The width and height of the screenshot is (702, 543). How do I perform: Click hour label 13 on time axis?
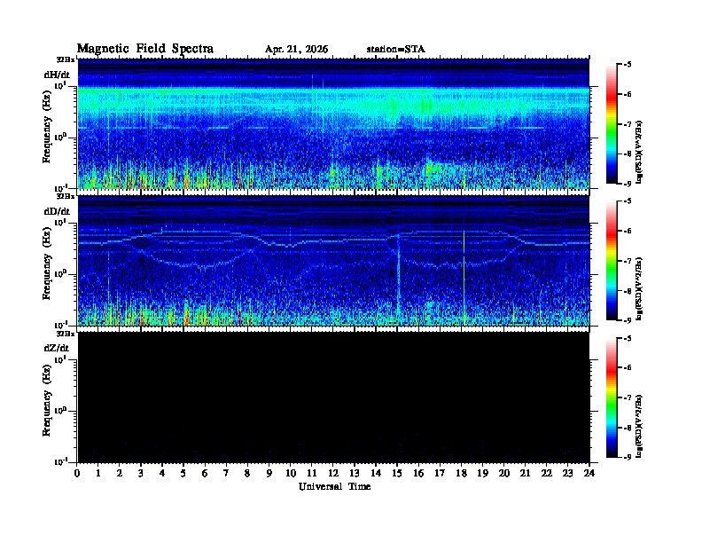355,473
